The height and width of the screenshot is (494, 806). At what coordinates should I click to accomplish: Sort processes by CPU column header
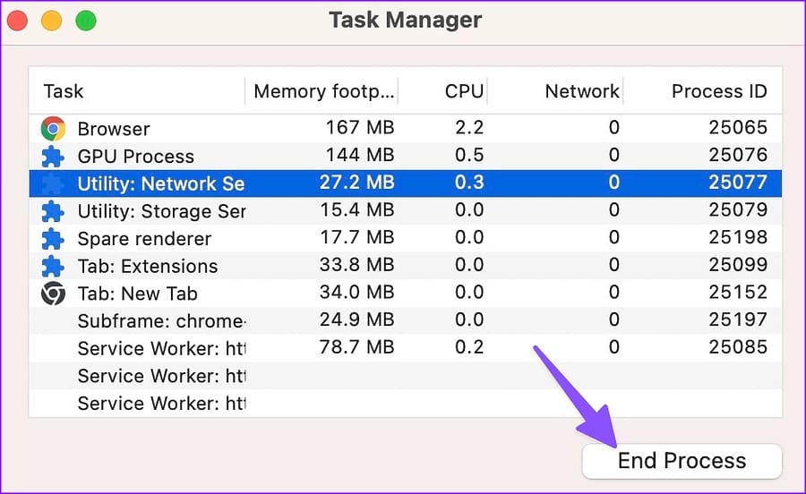(464, 91)
